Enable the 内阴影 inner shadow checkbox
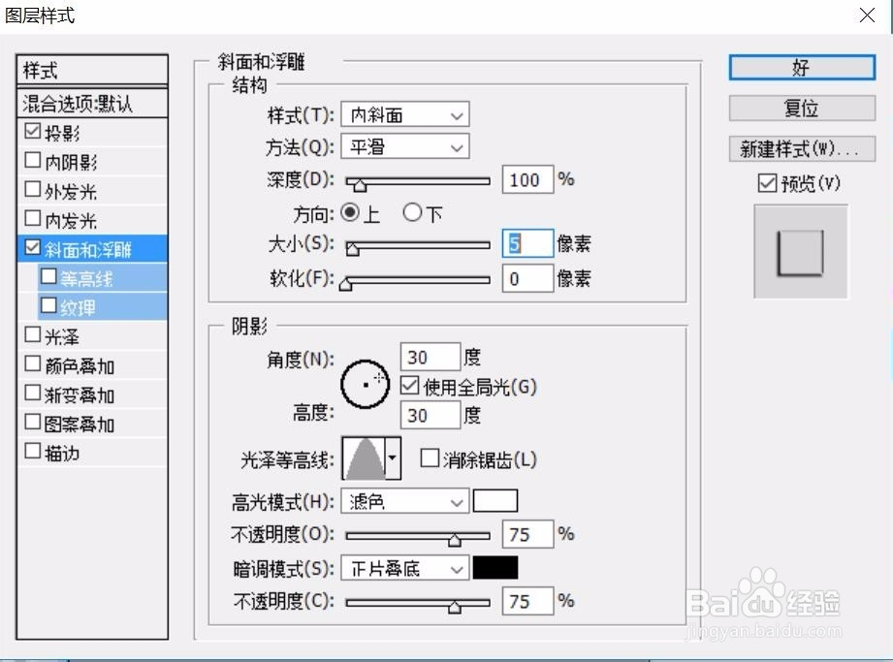The height and width of the screenshot is (662, 893). pos(32,161)
